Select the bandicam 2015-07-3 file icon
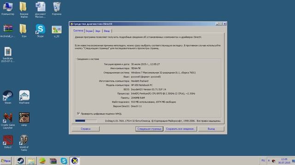The image size is (295, 165). (x=8, y=55)
